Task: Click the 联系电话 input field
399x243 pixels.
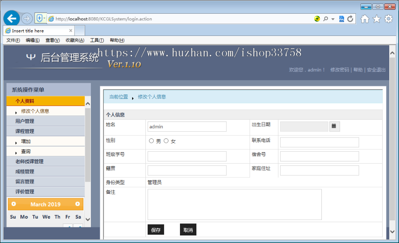Action: point(320,142)
